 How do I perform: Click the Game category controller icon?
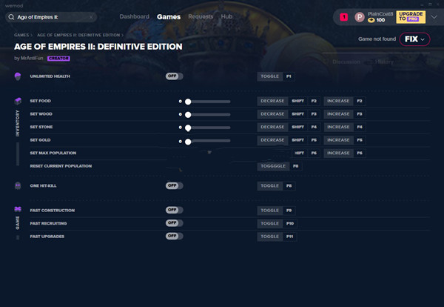coord(18,210)
